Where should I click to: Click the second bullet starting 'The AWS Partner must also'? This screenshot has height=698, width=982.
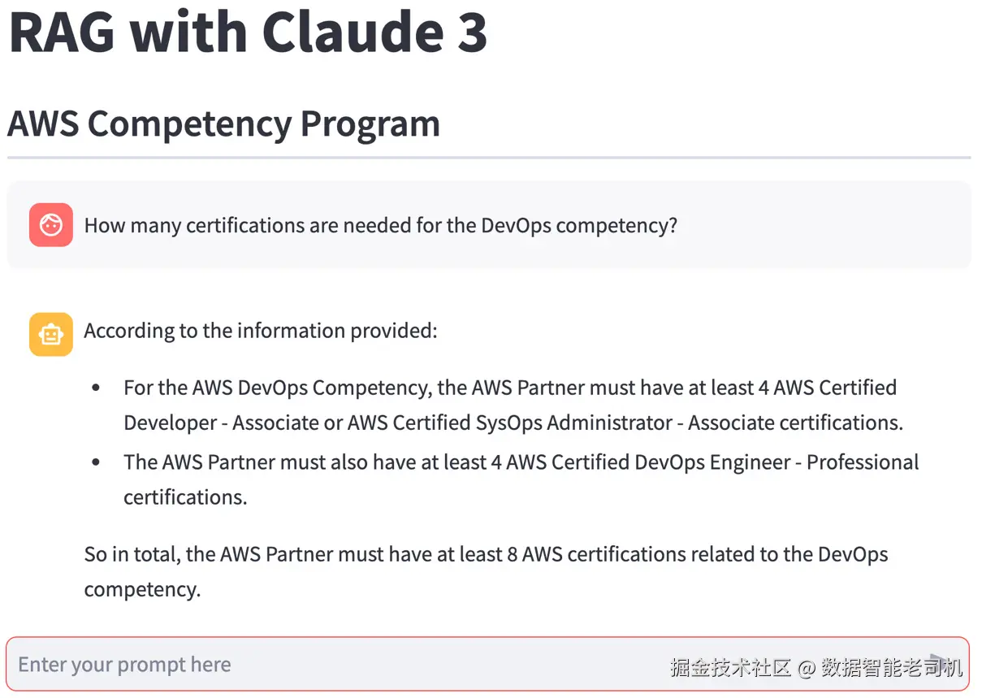tap(520, 462)
